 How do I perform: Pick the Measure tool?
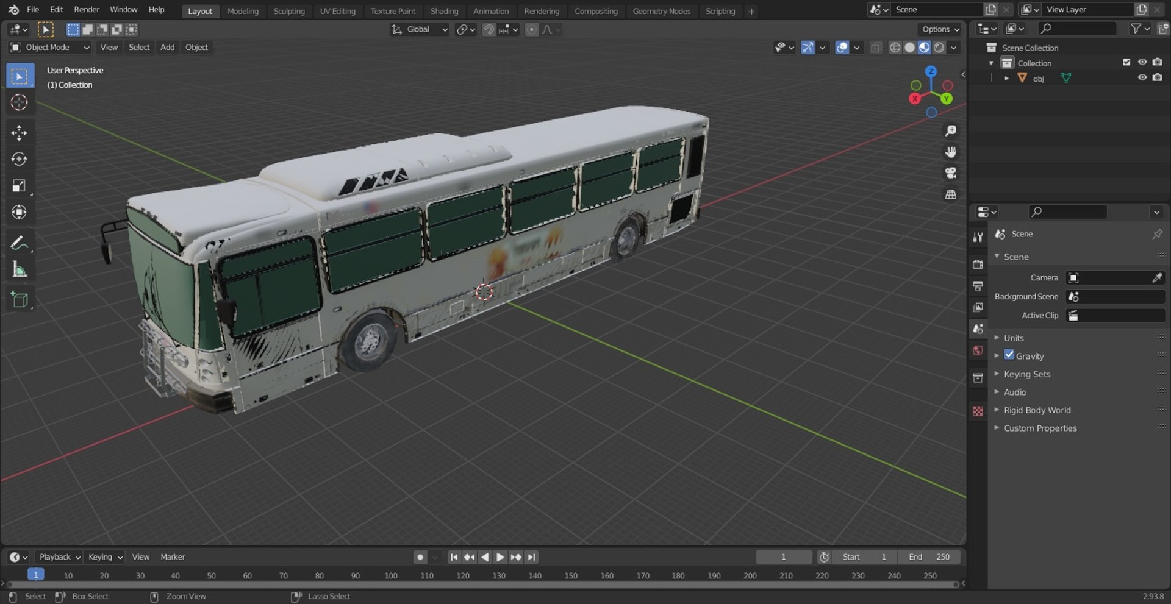point(19,269)
